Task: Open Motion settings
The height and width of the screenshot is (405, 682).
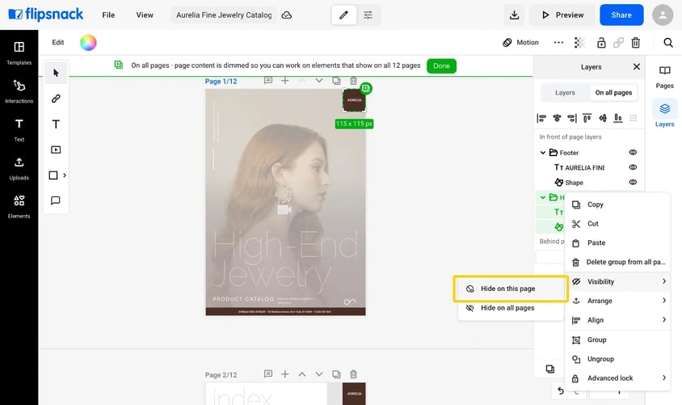Action: [x=521, y=43]
